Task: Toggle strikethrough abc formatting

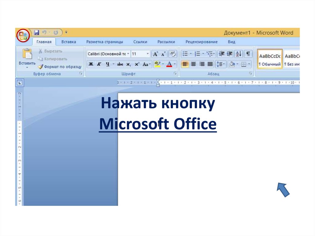Action: click(x=120, y=64)
